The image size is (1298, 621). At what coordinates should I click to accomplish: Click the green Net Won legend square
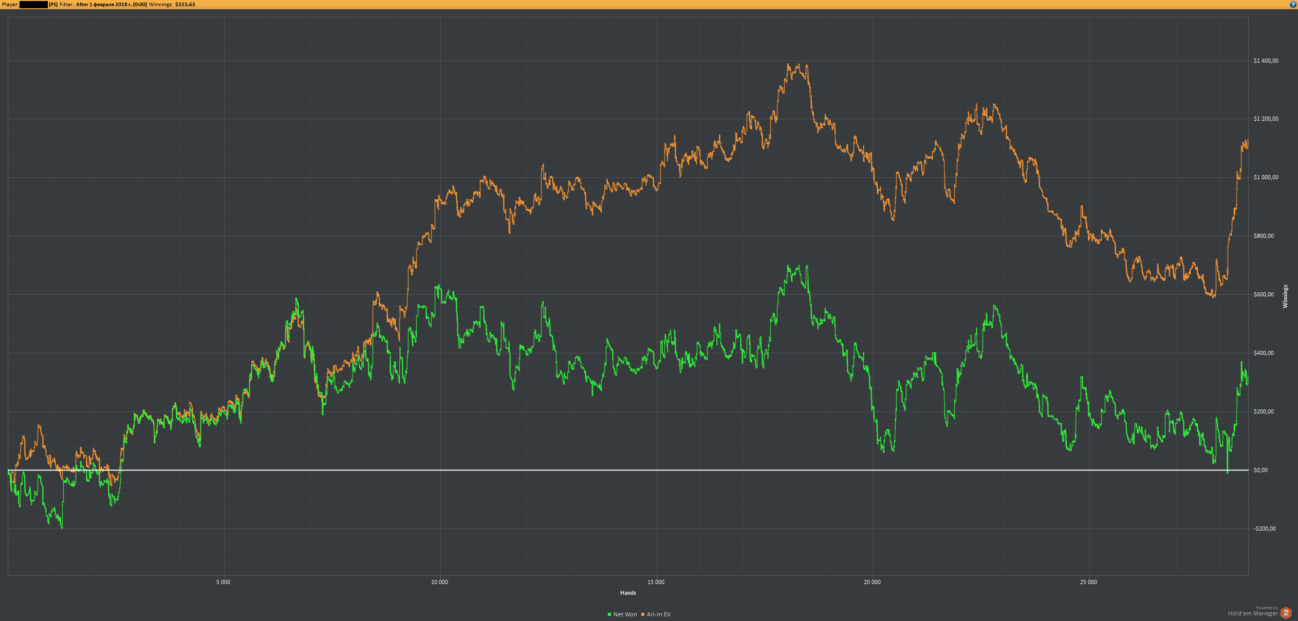pos(609,614)
